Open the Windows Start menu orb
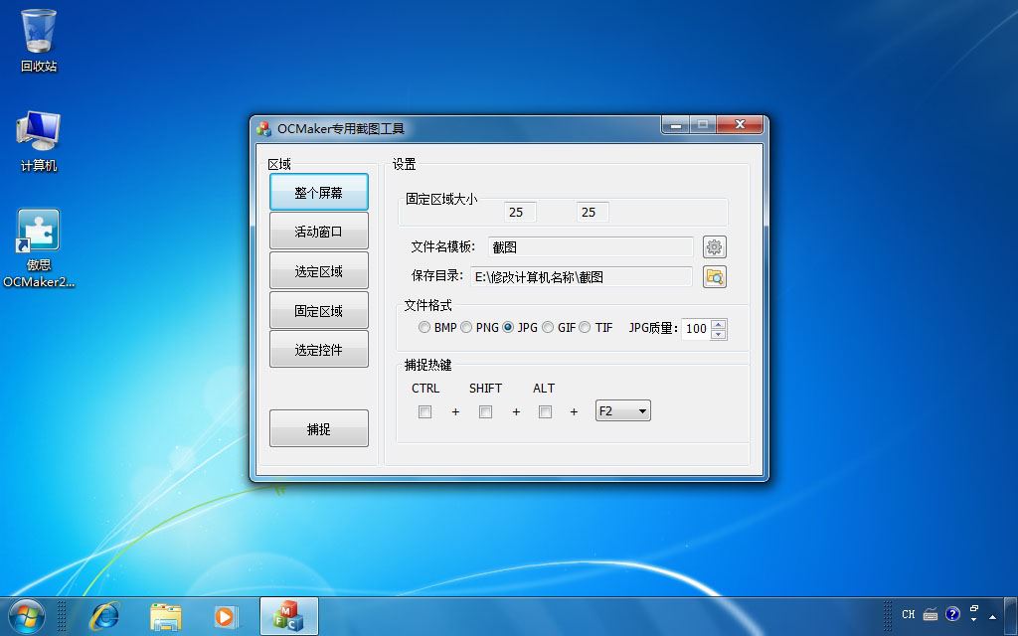Image resolution: width=1018 pixels, height=636 pixels. 27,616
